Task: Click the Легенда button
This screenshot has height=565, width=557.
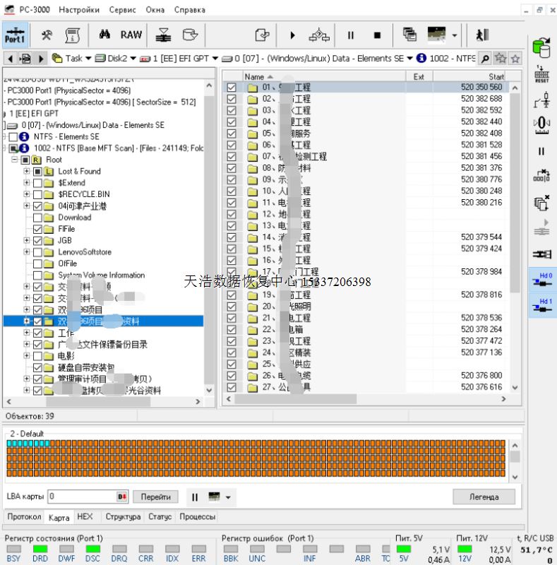Action: point(484,497)
